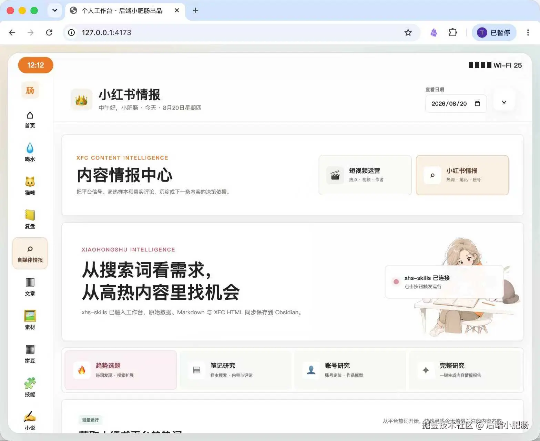
Task: Click the 查看日期 label
Action: pyautogui.click(x=435, y=90)
